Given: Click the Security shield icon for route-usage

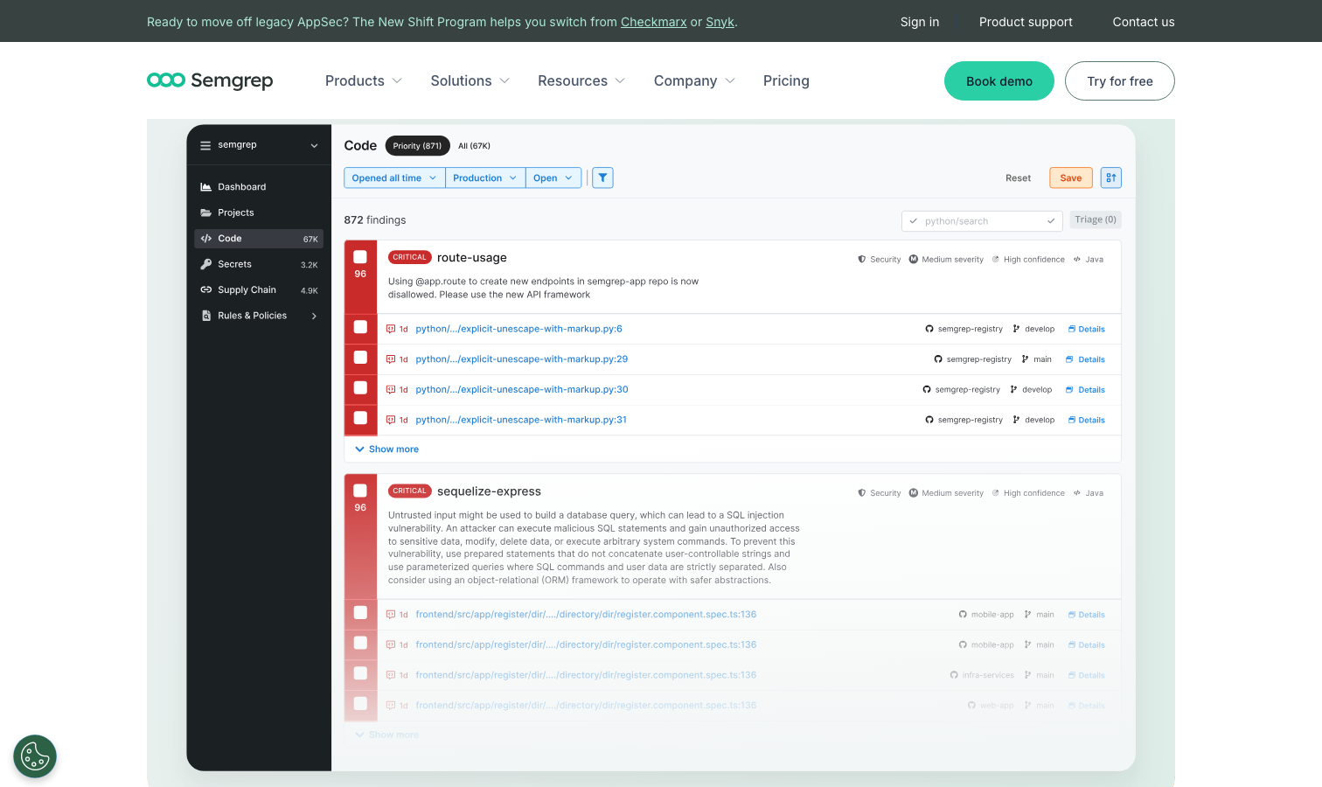Looking at the screenshot, I should [862, 260].
